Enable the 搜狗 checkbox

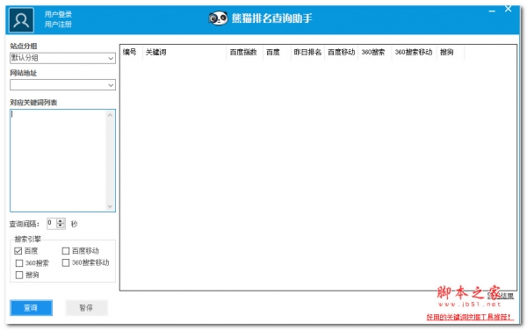19,275
